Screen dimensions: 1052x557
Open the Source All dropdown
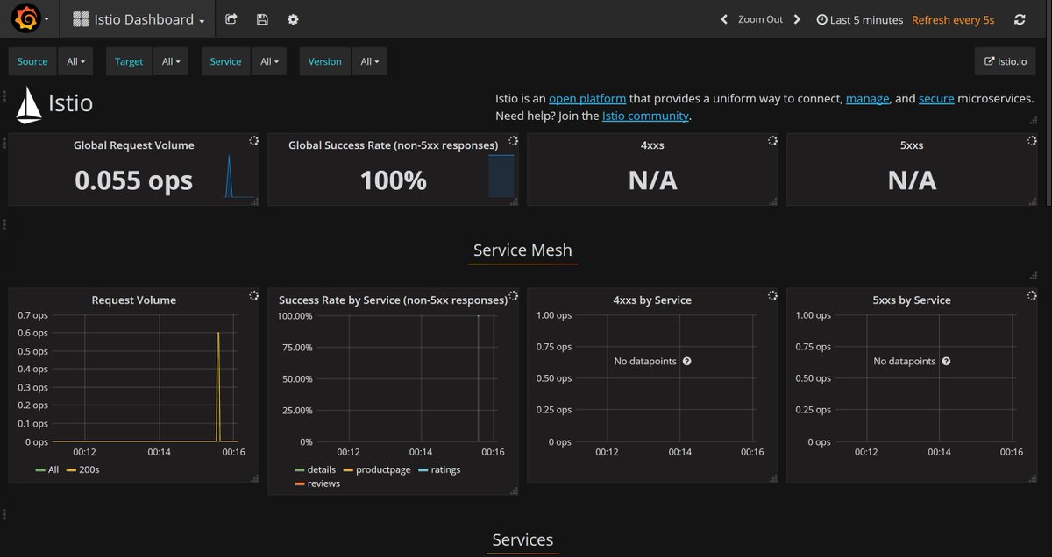[x=75, y=61]
